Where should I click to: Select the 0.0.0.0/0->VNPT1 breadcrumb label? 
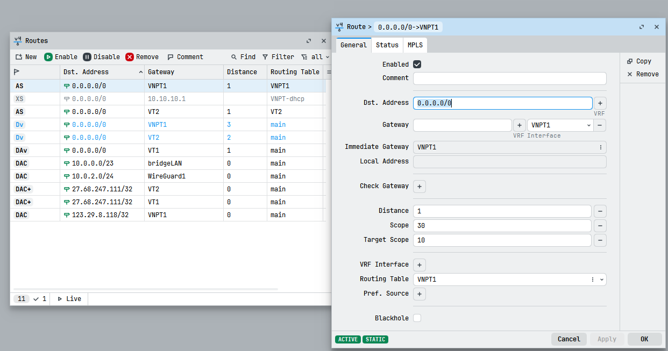408,27
